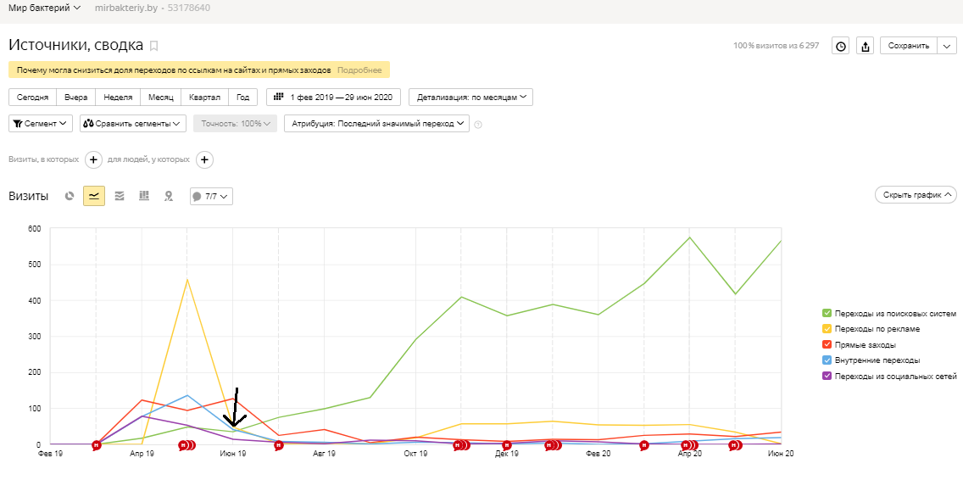
Task: Switch to column chart view
Action: (x=144, y=196)
